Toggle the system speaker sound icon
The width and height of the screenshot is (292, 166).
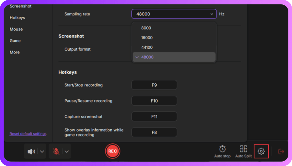click(x=31, y=151)
